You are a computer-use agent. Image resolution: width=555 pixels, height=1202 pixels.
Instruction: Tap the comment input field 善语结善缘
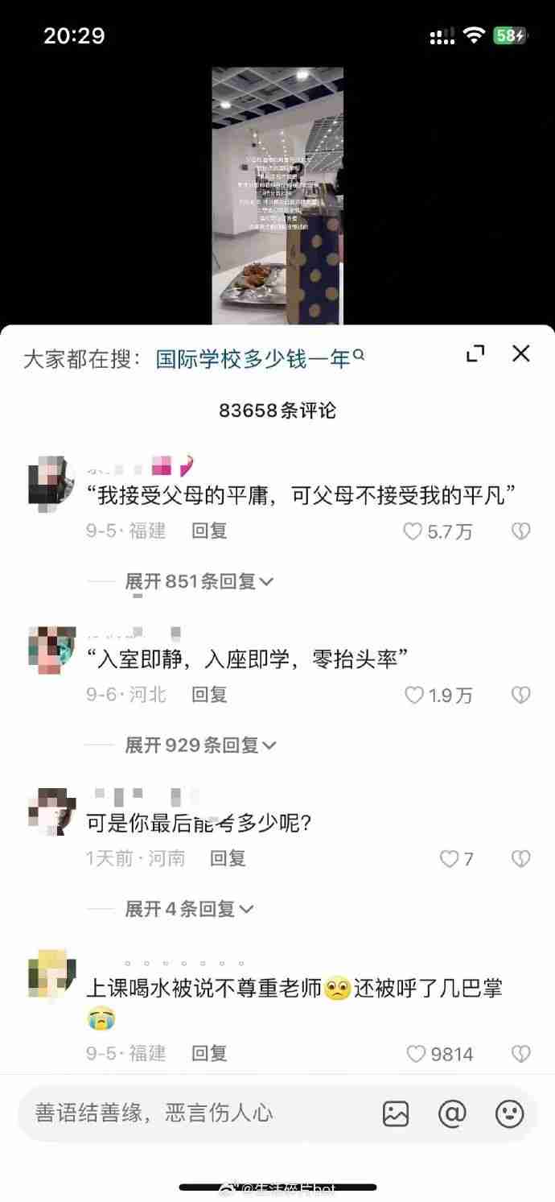coord(193,1113)
